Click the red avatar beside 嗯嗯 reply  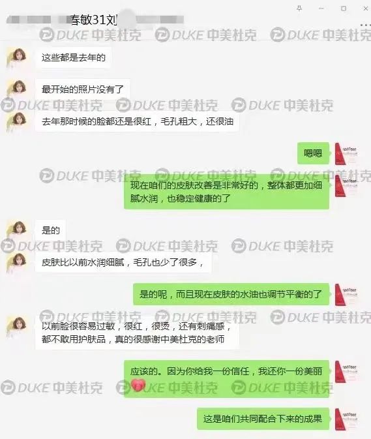click(x=345, y=153)
